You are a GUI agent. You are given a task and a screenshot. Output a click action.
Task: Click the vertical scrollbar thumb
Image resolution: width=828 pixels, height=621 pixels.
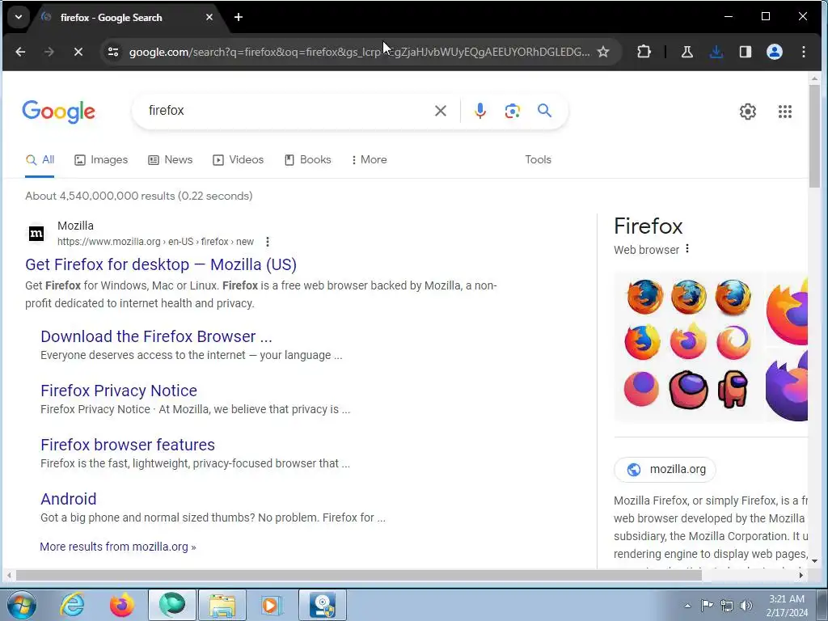click(814, 135)
